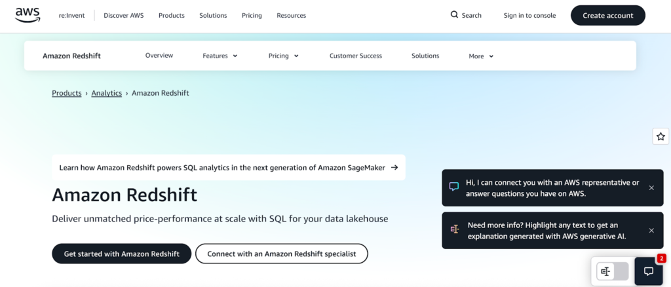Select the Customer Success tab
671x287 pixels.
coord(356,56)
